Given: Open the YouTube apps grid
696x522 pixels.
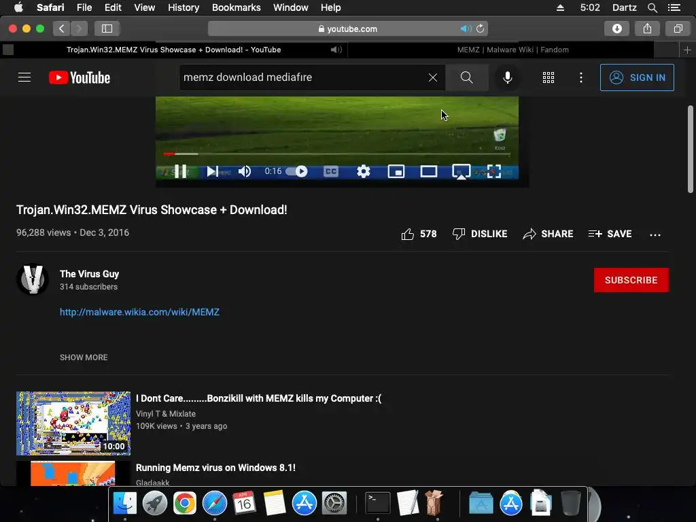Looking at the screenshot, I should click(549, 77).
